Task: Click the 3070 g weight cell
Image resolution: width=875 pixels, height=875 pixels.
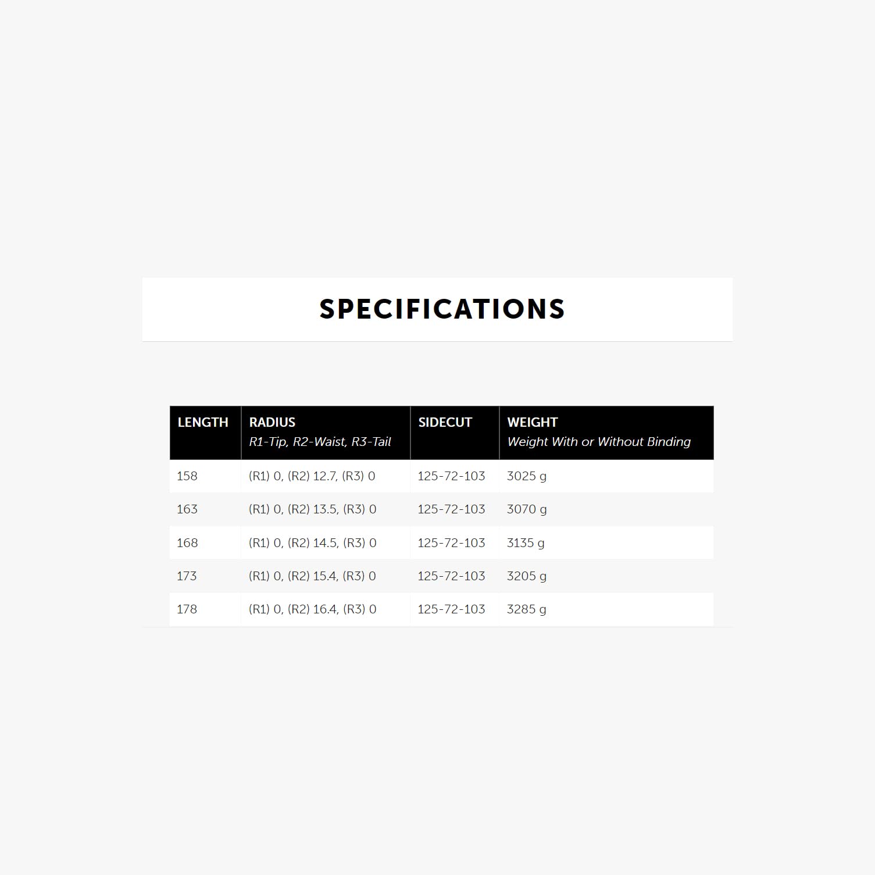Action: click(526, 509)
